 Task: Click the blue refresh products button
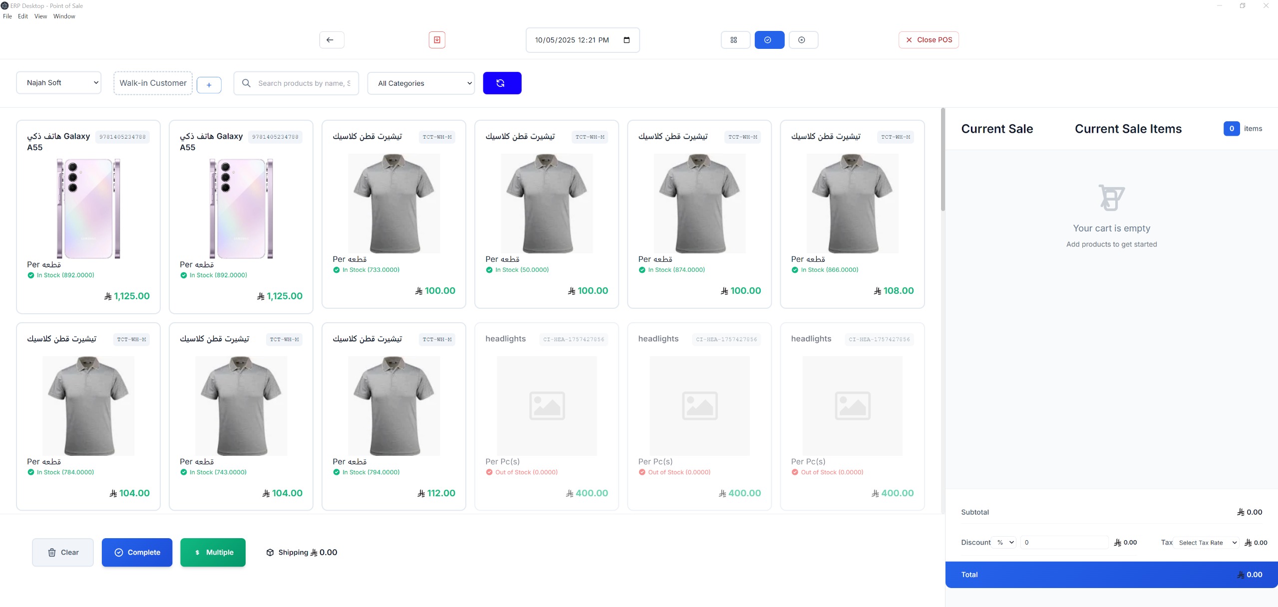pyautogui.click(x=502, y=83)
